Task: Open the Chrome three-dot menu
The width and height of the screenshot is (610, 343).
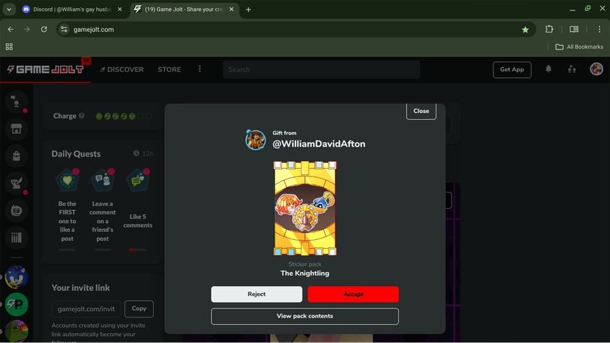Action: pyautogui.click(x=600, y=29)
